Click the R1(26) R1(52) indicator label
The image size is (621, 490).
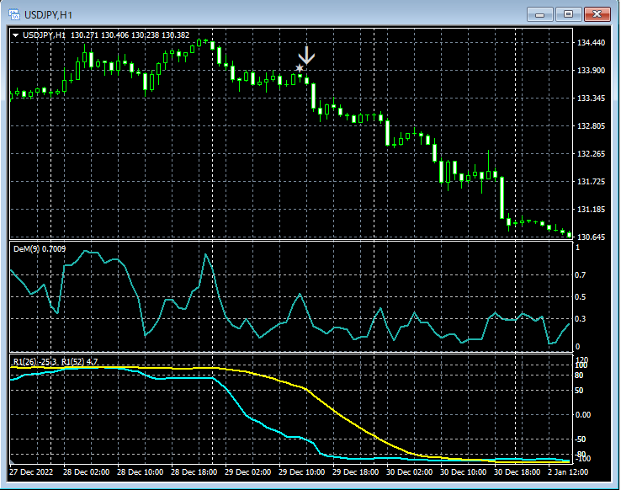56,361
